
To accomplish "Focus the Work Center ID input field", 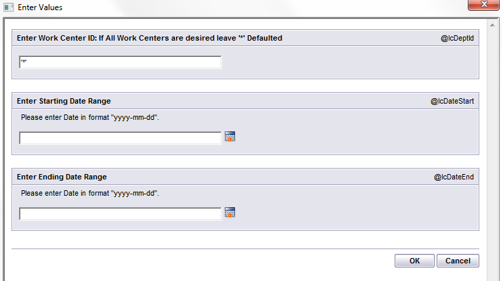I will pos(121,62).
